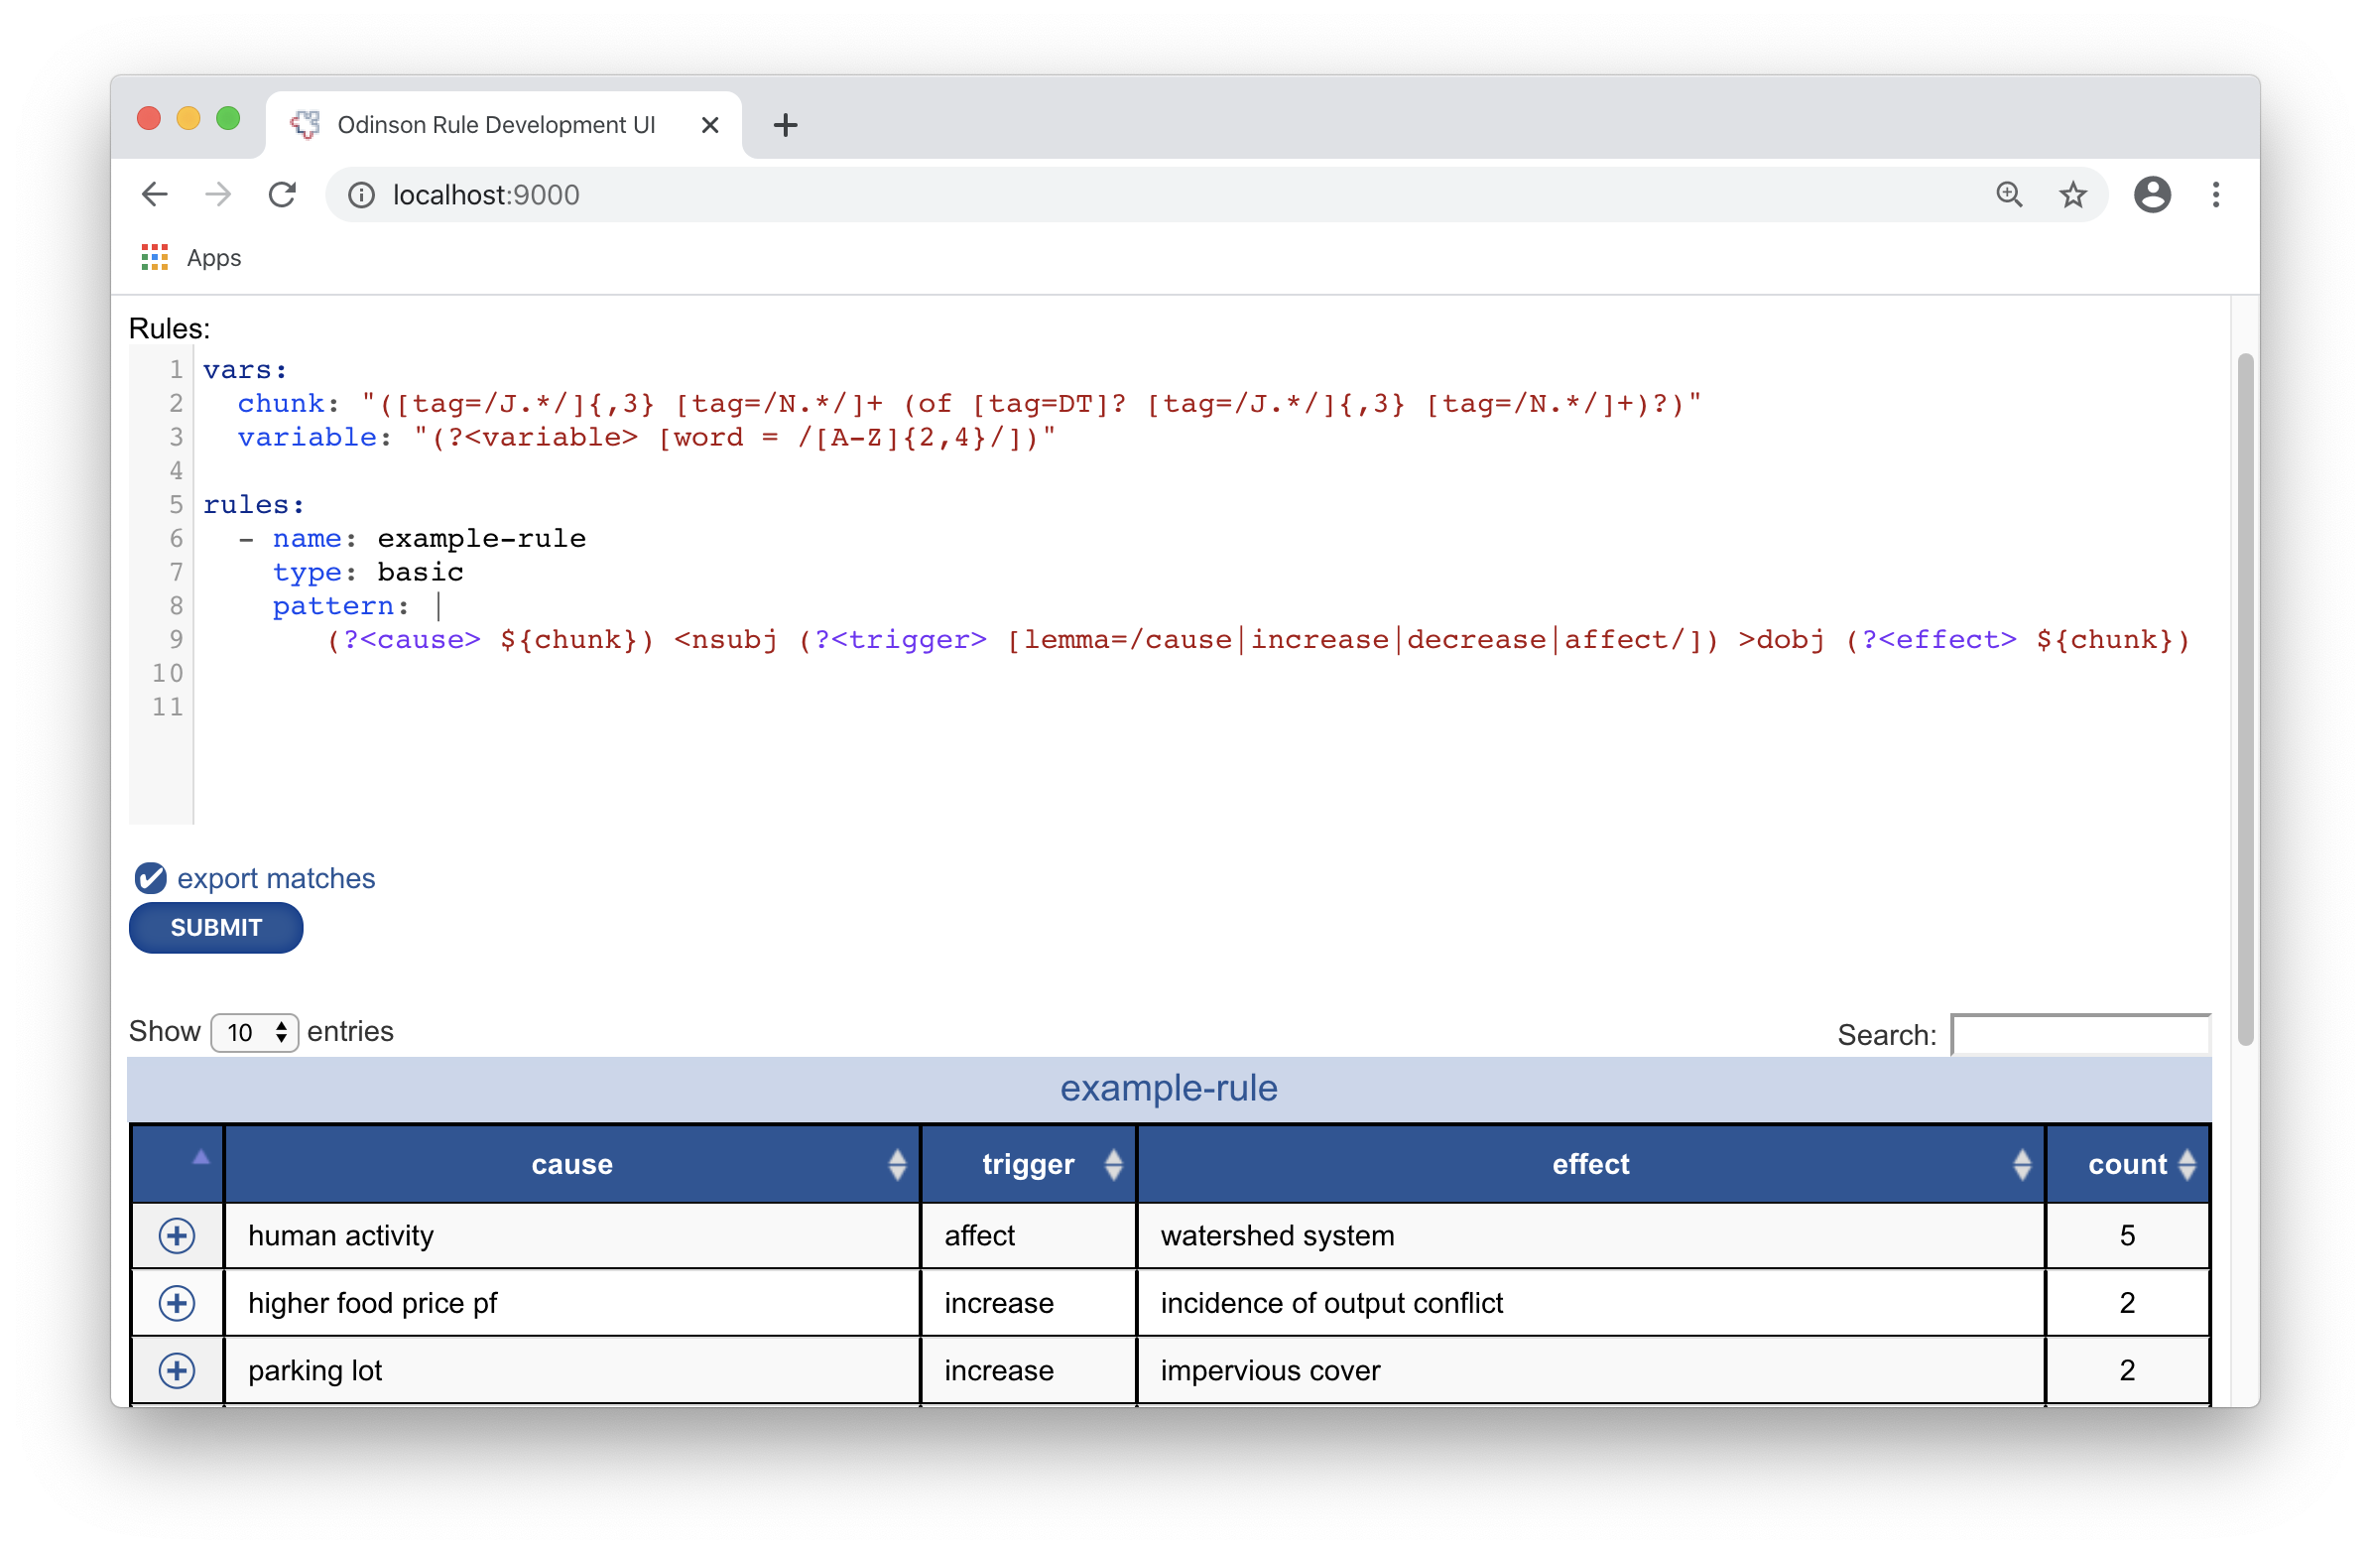The image size is (2371, 1554).
Task: Reload the localhost page
Action: tap(283, 194)
